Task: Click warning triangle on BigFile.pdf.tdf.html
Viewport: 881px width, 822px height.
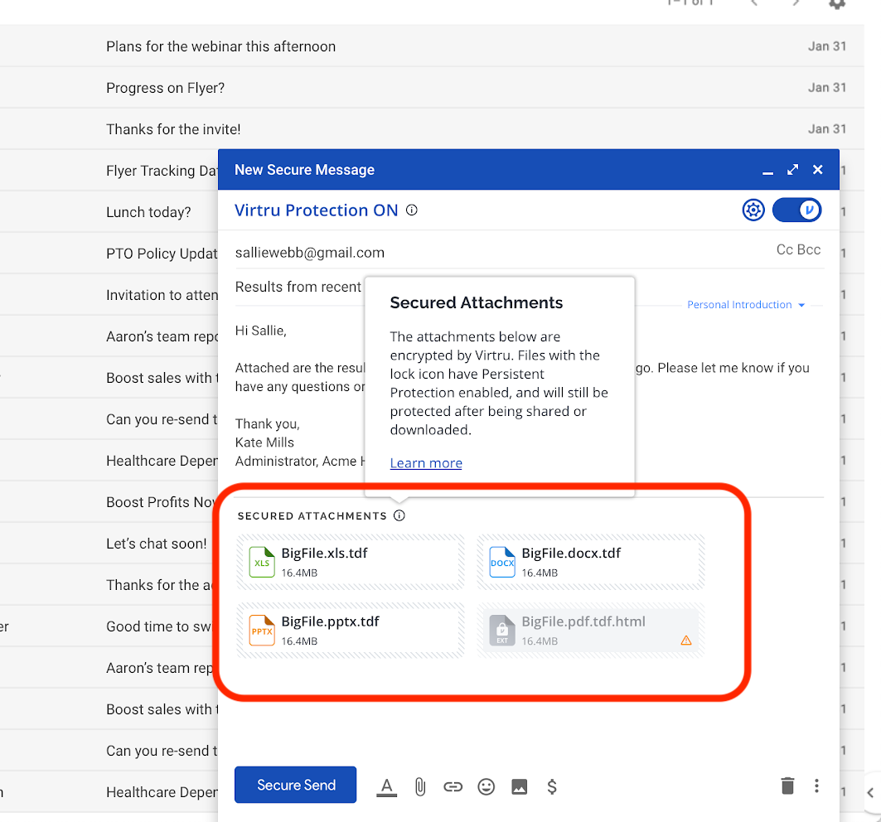Action: 686,641
